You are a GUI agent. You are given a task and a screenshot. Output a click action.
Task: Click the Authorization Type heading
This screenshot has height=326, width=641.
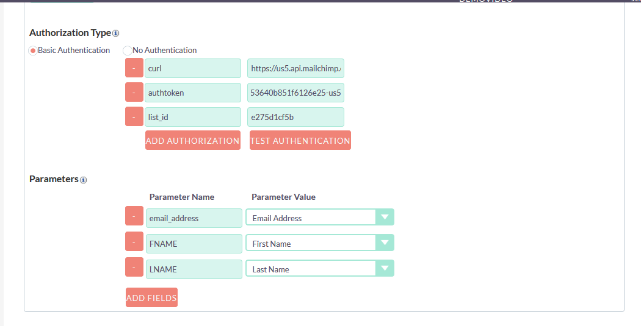pyautogui.click(x=70, y=33)
